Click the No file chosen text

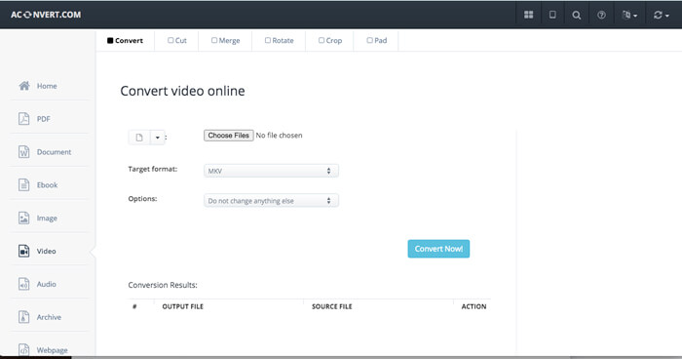tap(279, 136)
